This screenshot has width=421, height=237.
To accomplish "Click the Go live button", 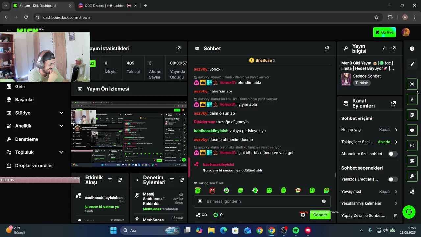I will pos(384,32).
